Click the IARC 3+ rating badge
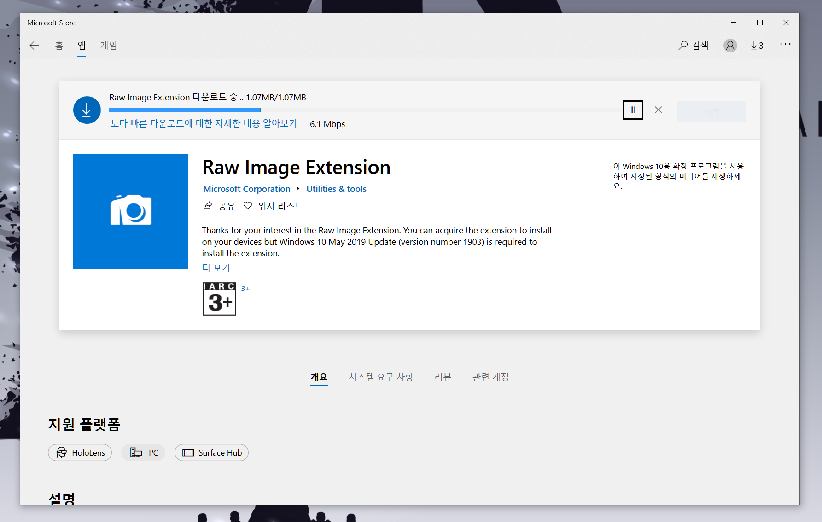The height and width of the screenshot is (522, 822). 219,299
